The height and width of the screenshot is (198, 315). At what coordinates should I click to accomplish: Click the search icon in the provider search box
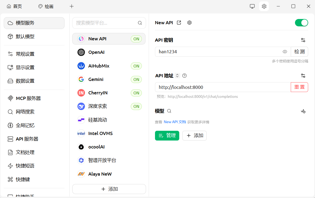click(140, 23)
